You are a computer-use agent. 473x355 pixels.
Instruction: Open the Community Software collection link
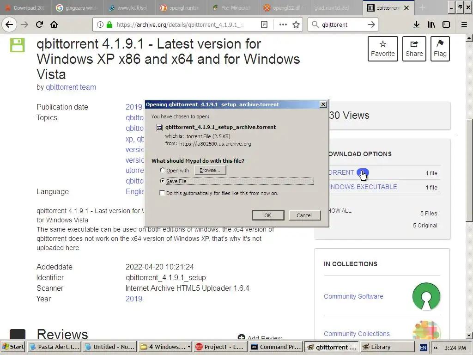click(x=353, y=296)
